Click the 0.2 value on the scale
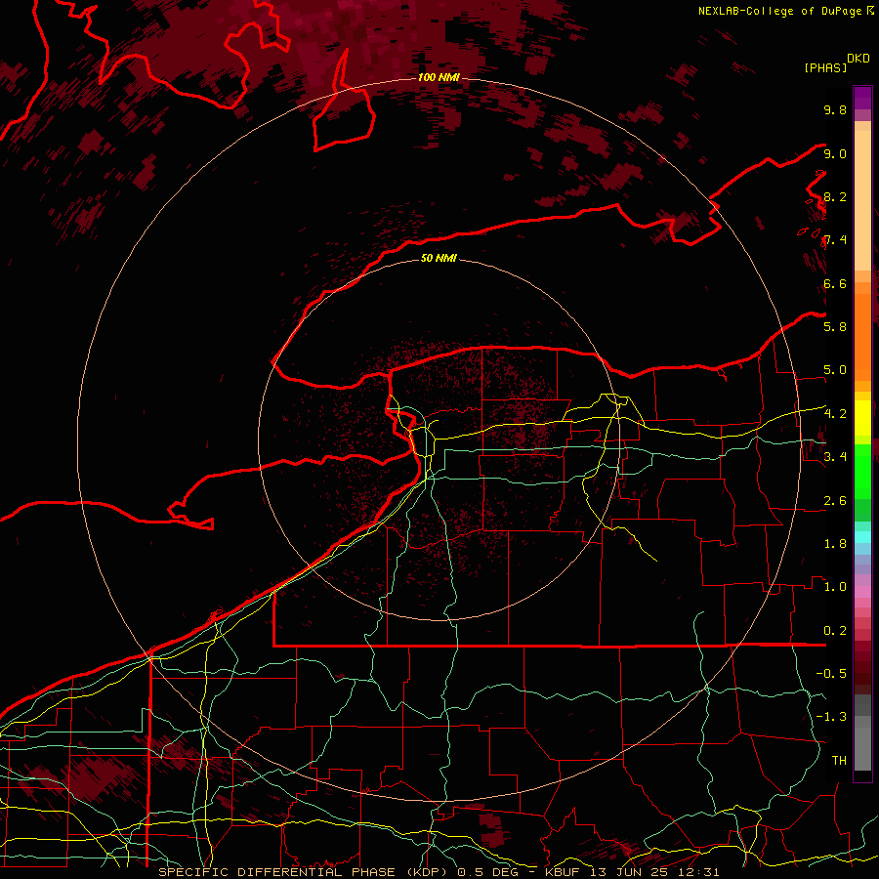 click(x=835, y=630)
